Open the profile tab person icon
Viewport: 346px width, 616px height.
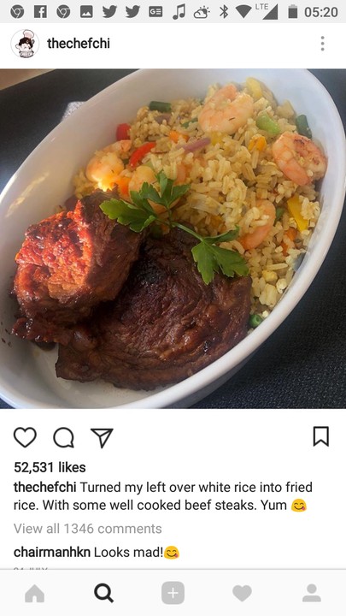(312, 593)
